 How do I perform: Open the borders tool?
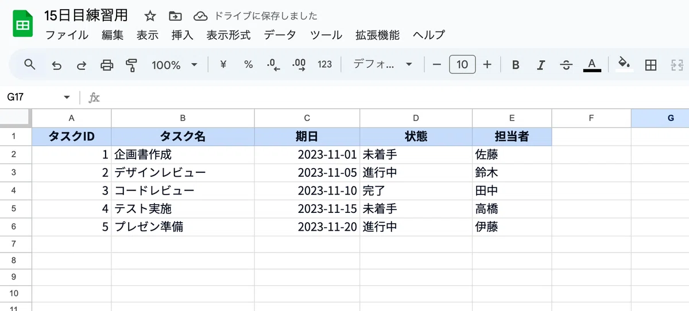tap(651, 65)
